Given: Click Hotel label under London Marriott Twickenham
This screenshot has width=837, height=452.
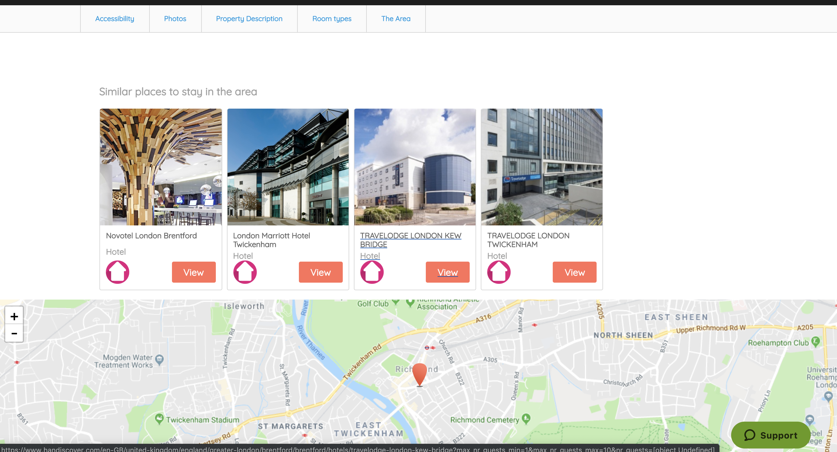Looking at the screenshot, I should [243, 256].
